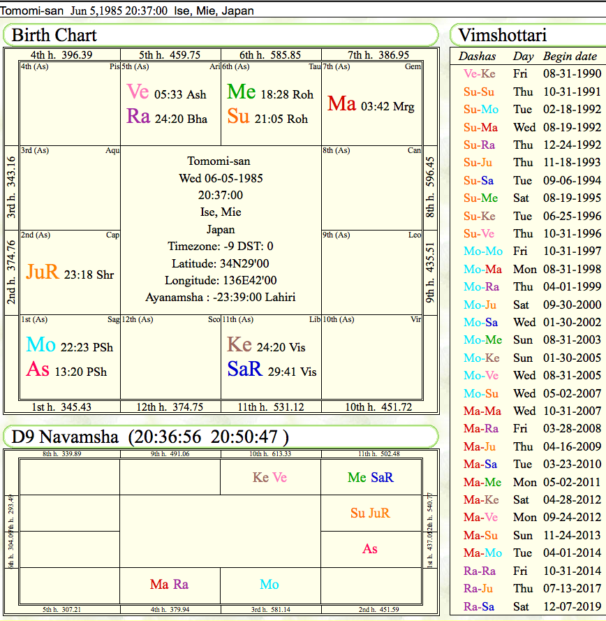Click the Birth Chart panel header
This screenshot has height=621, width=606.
click(x=54, y=35)
